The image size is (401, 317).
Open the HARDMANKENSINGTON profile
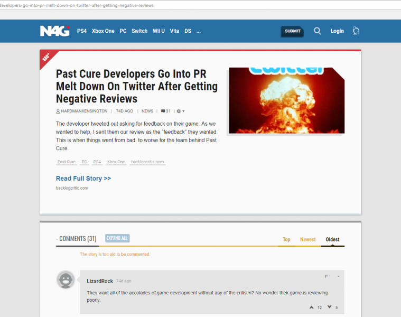pos(84,111)
